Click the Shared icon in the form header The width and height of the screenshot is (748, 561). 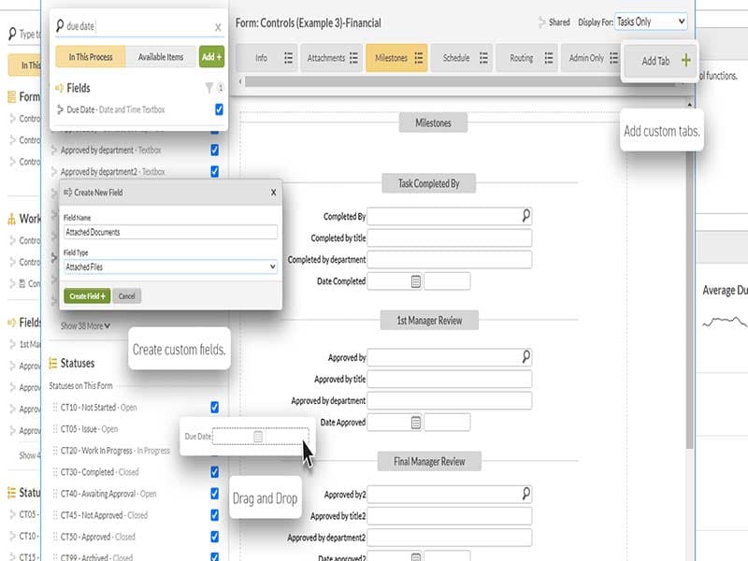(540, 21)
